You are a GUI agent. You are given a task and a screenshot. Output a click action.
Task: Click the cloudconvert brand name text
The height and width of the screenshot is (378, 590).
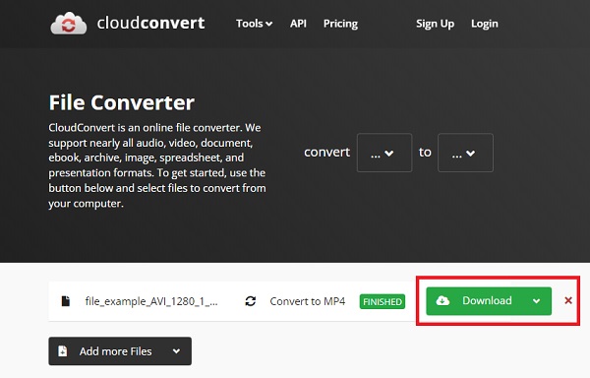(x=150, y=23)
